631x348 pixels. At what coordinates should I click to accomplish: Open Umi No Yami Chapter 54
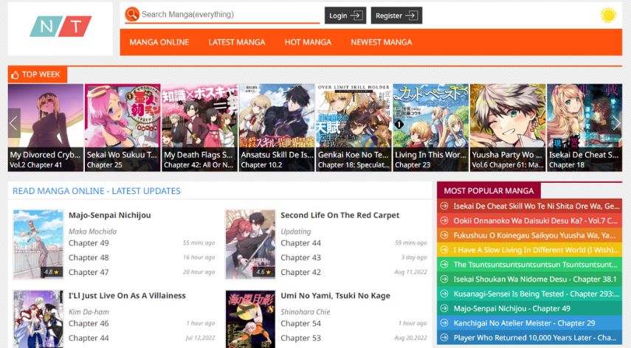pyautogui.click(x=300, y=324)
